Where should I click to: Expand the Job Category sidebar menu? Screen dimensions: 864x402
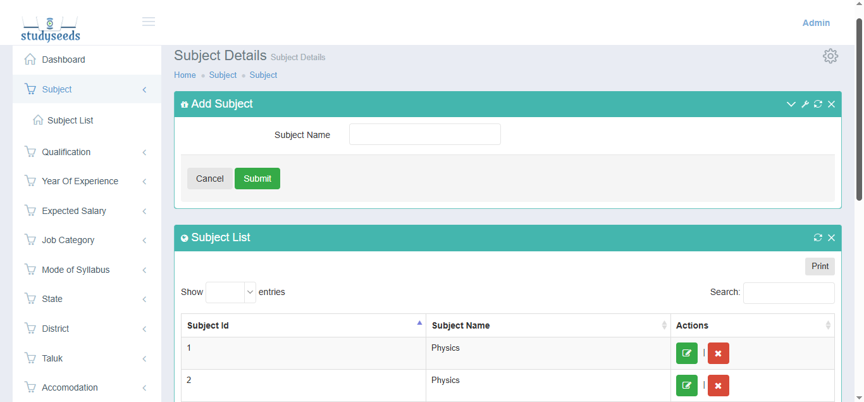point(68,240)
